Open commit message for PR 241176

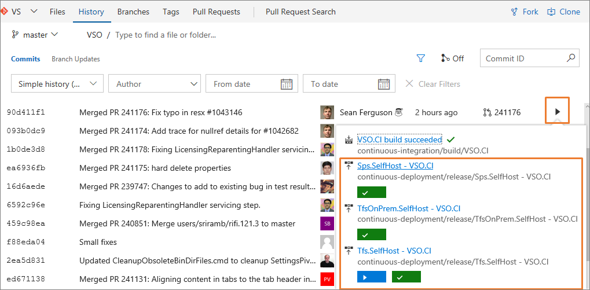tap(160, 112)
